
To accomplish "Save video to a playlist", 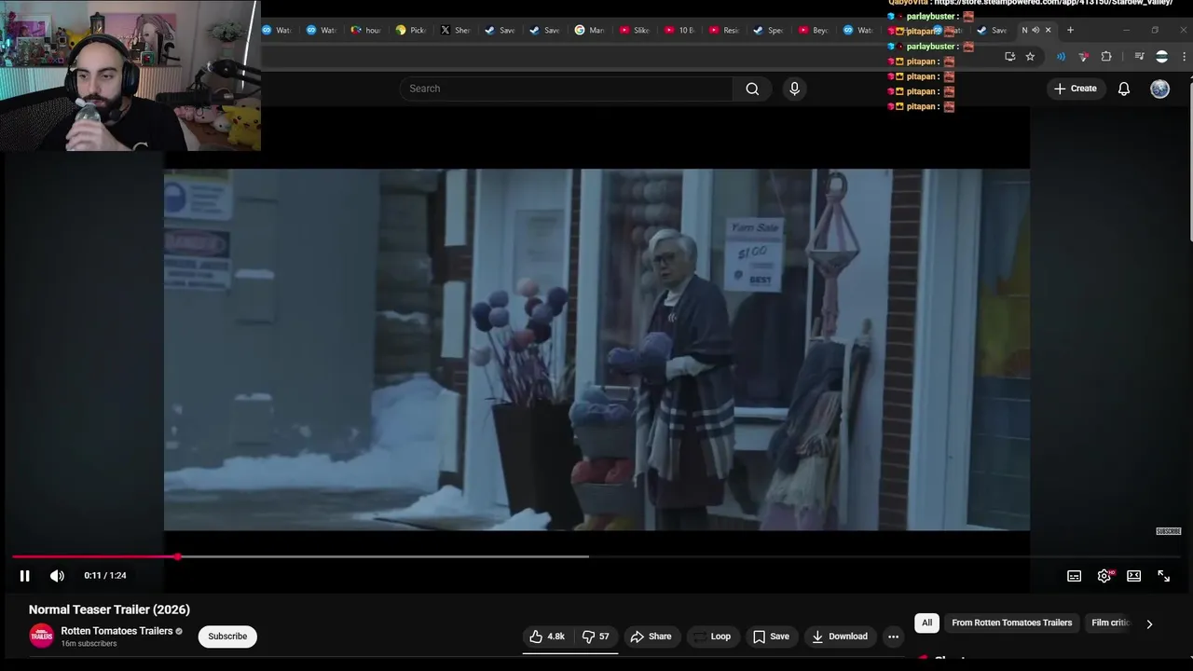I will coord(771,637).
